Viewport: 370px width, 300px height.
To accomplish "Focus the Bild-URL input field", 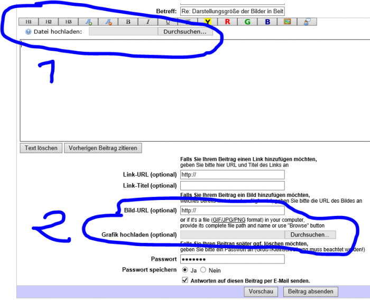I will coord(233,211).
